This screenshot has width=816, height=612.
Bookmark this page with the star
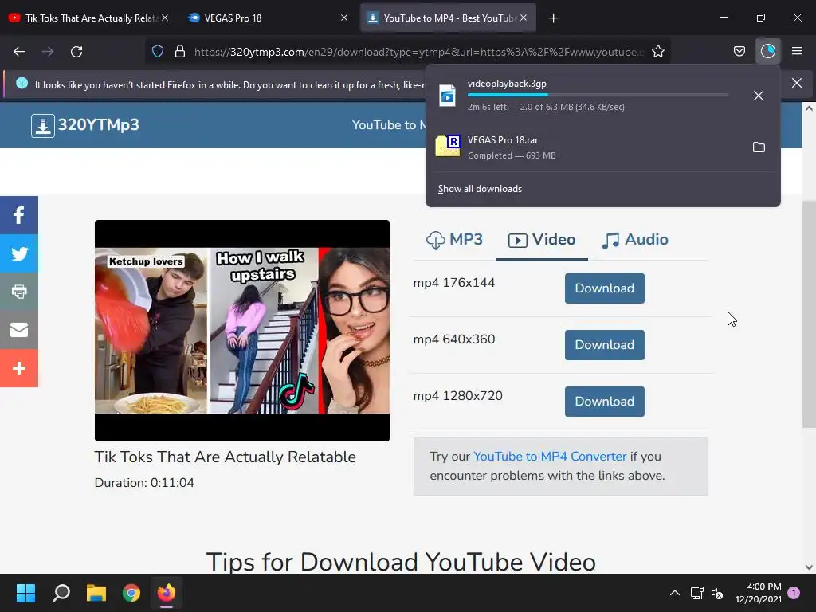tap(657, 52)
